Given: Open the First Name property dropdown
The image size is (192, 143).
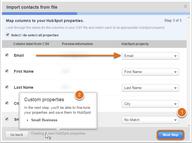Looking at the screenshot, I should tap(150, 72).
